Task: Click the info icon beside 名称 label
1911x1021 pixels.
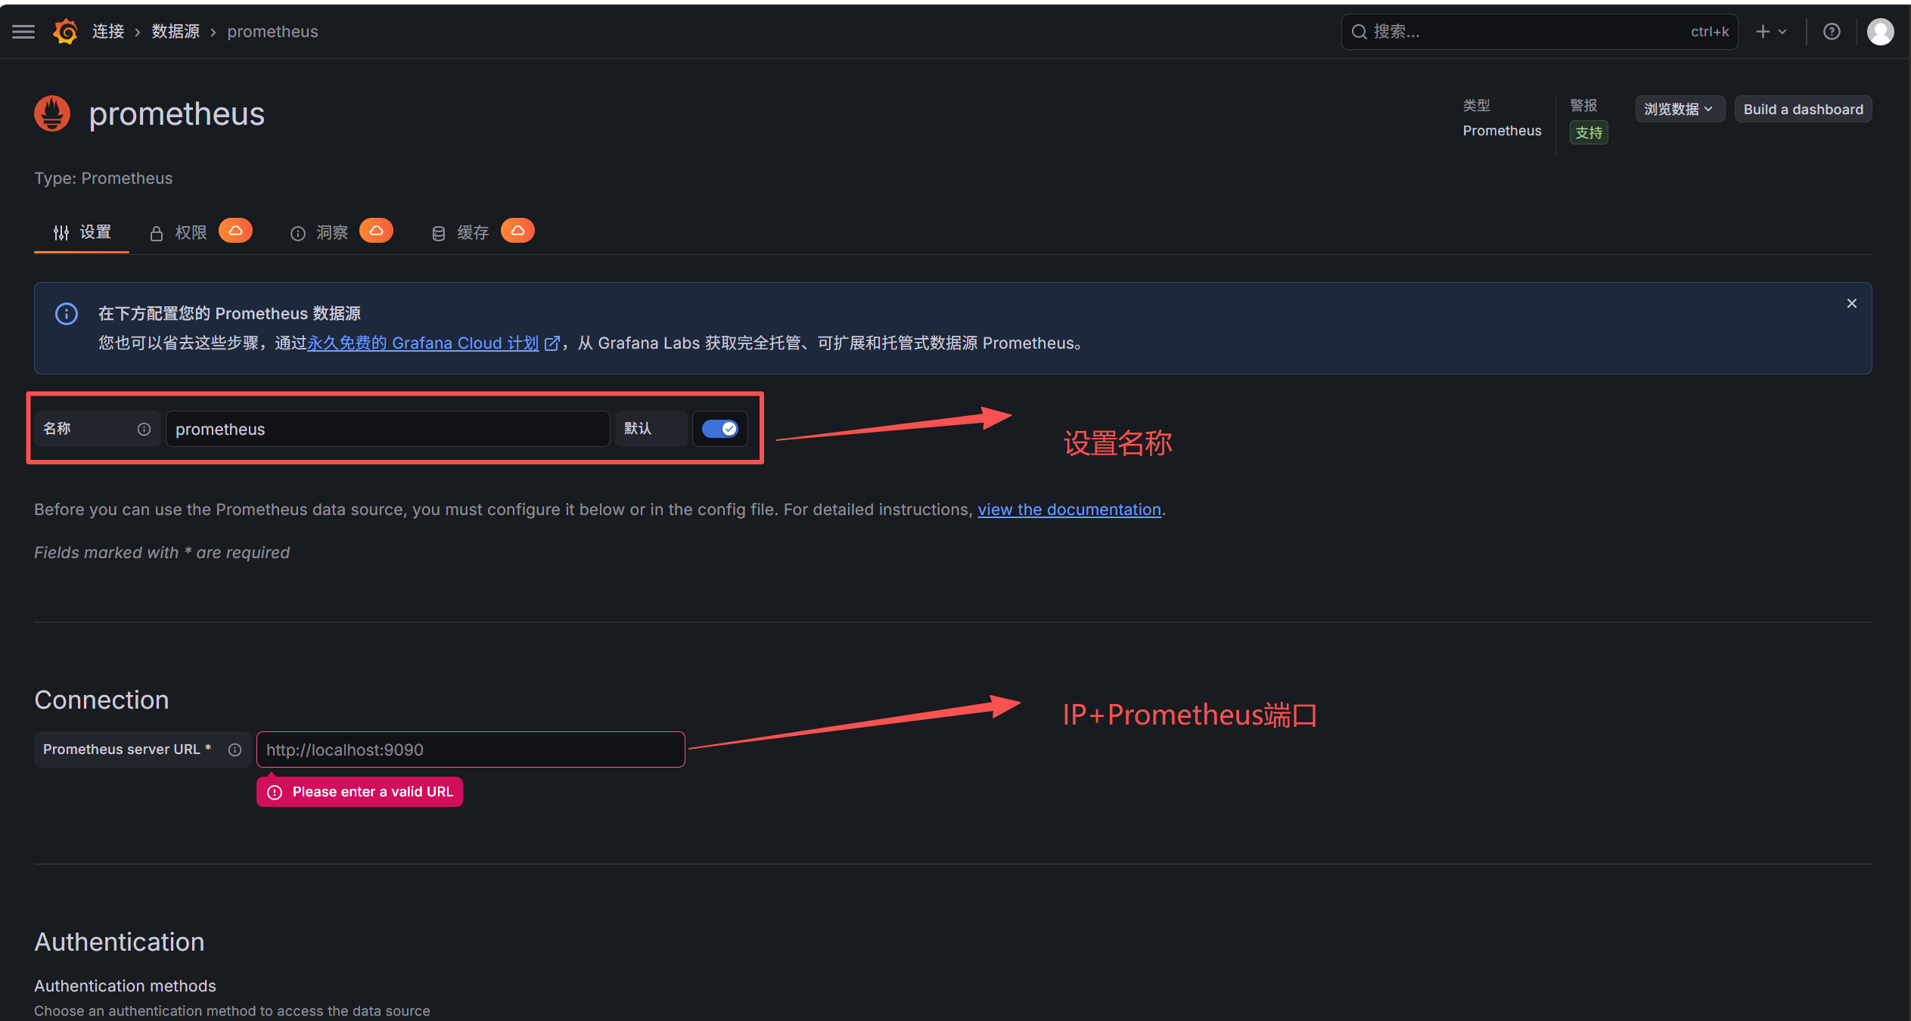Action: coord(144,429)
